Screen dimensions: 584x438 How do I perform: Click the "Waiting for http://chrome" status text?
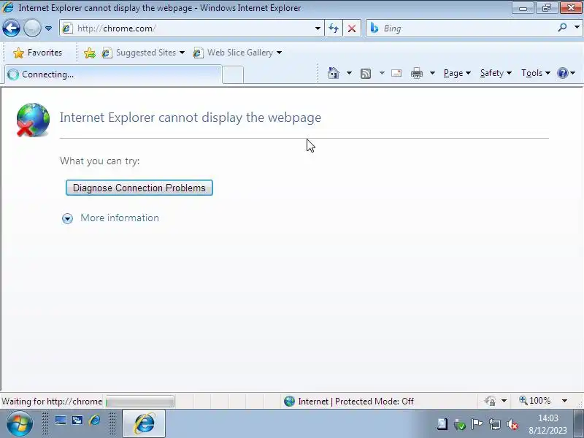point(52,401)
